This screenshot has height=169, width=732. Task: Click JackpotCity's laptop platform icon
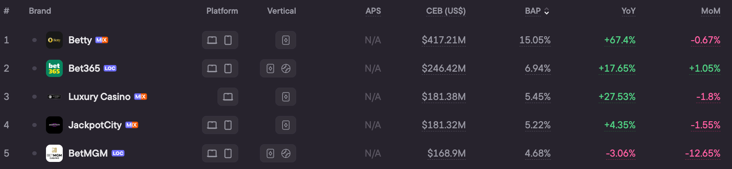click(212, 125)
